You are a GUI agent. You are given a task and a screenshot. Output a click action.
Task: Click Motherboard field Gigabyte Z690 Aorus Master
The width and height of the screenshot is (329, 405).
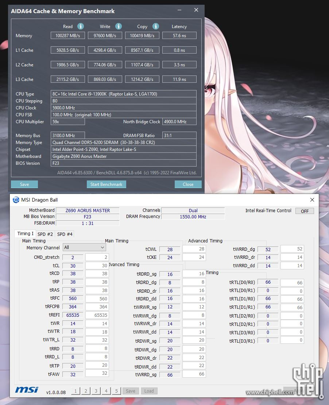124,156
